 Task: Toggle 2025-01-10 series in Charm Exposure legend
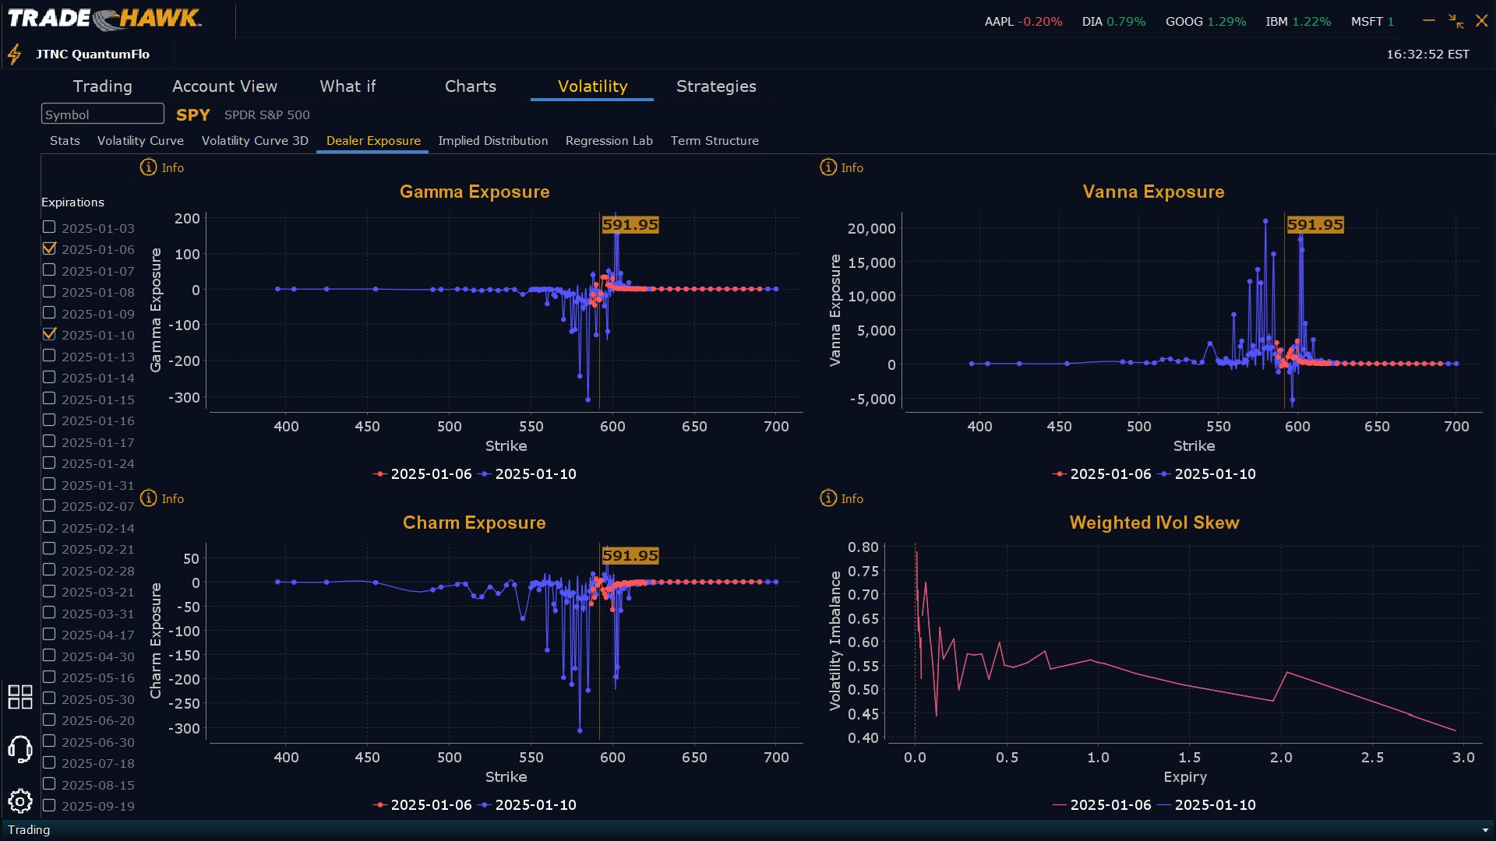(x=527, y=805)
